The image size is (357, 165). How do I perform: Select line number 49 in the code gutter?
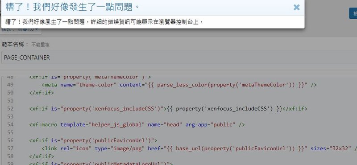coord(10,85)
